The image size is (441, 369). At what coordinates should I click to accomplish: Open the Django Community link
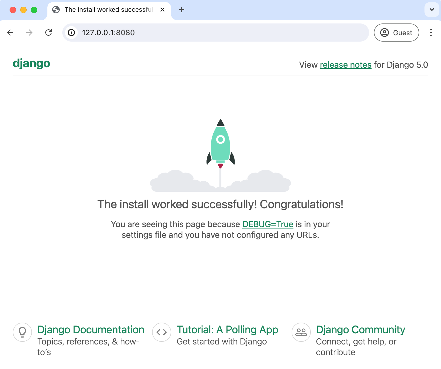pyautogui.click(x=361, y=330)
